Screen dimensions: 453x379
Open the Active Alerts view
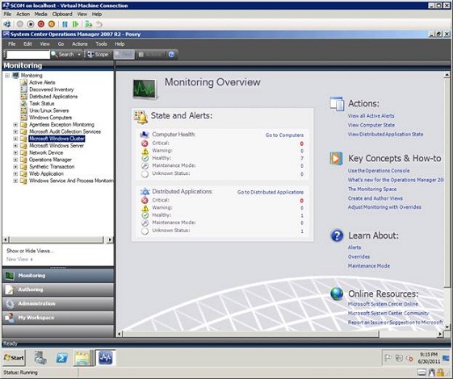[42, 82]
